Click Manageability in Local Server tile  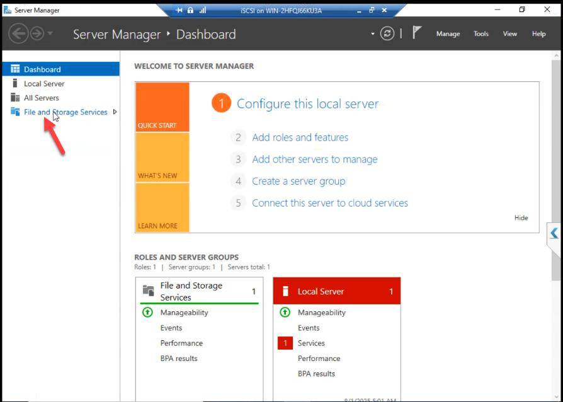322,313
